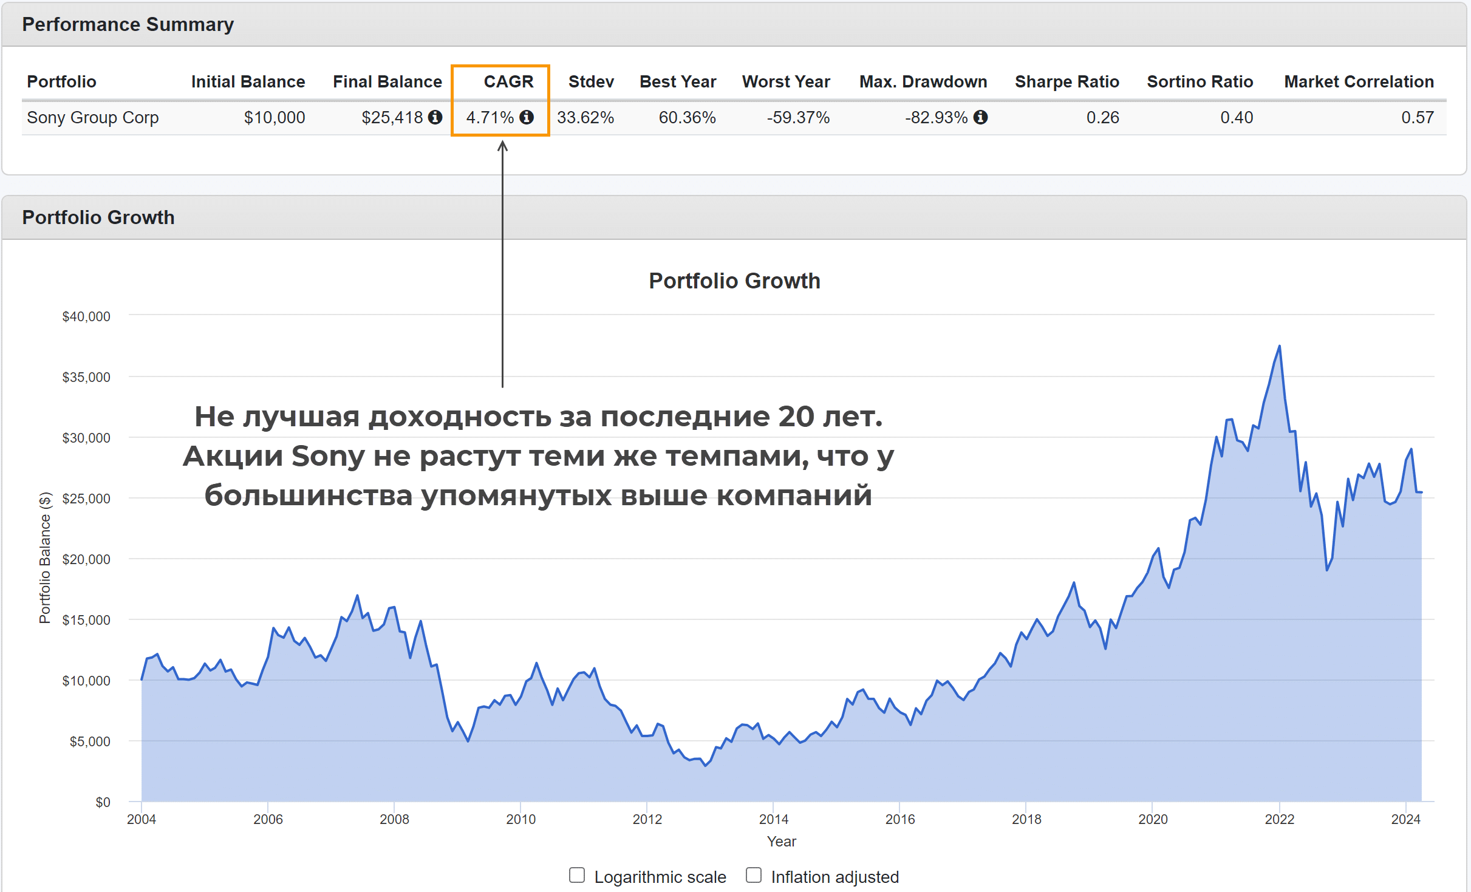
Task: Toggle the Inflation adjusted checkbox
Action: point(754,875)
